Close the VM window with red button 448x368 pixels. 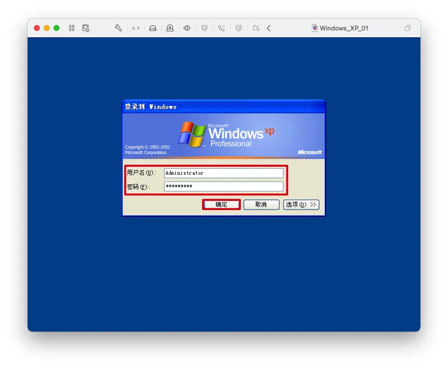tap(36, 28)
